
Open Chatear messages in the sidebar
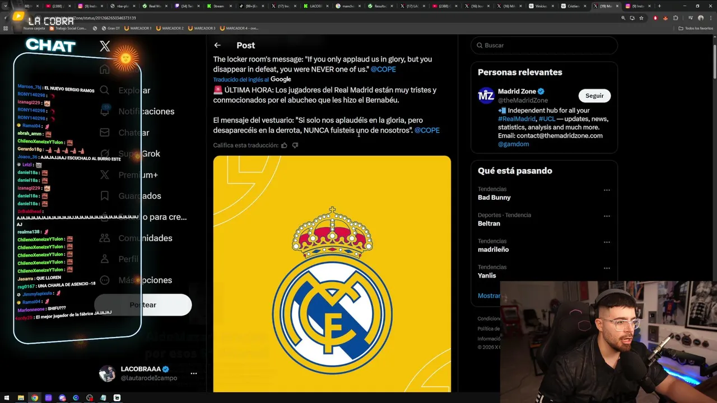124,133
